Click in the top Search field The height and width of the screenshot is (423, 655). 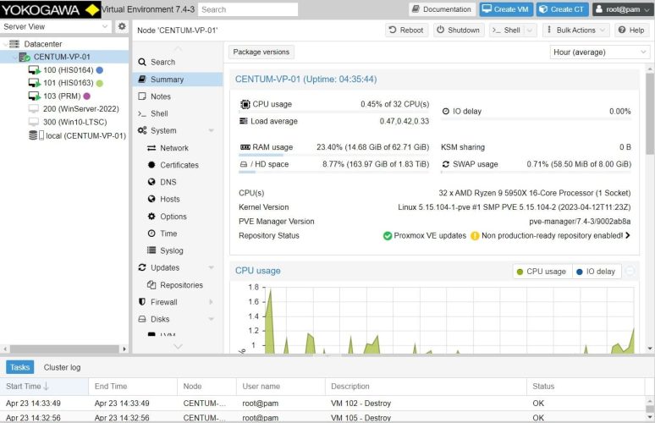tap(248, 9)
